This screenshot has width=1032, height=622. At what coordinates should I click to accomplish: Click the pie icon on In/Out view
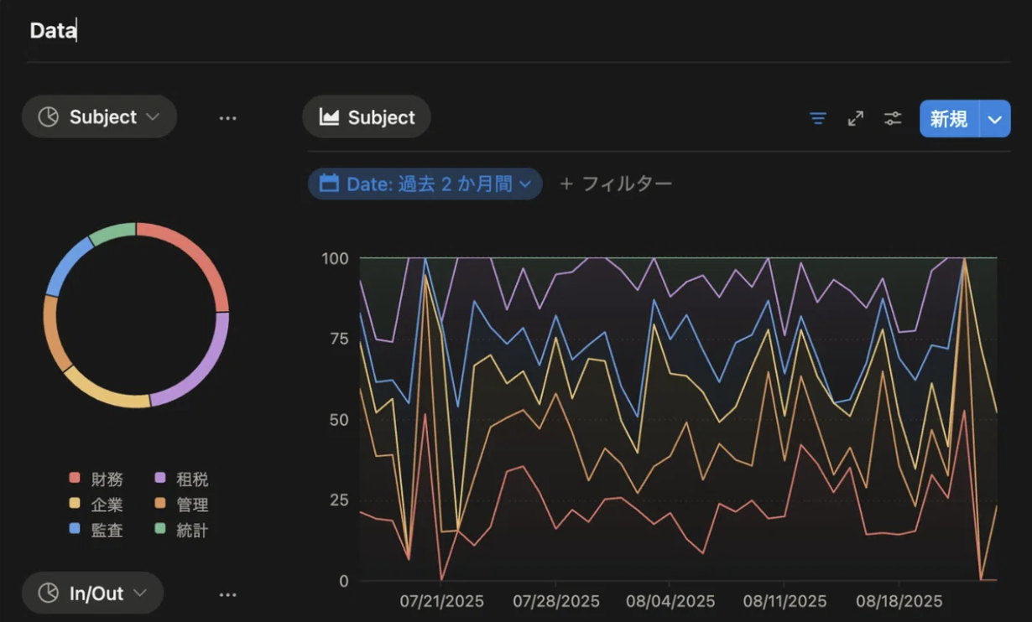tap(49, 593)
